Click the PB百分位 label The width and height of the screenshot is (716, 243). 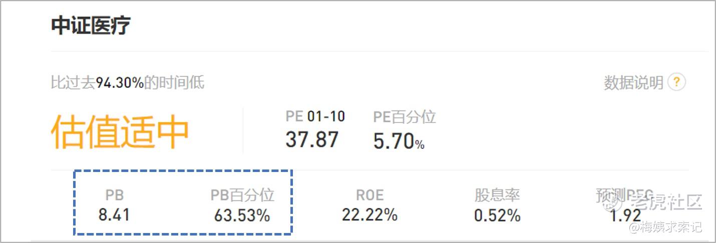(x=242, y=195)
